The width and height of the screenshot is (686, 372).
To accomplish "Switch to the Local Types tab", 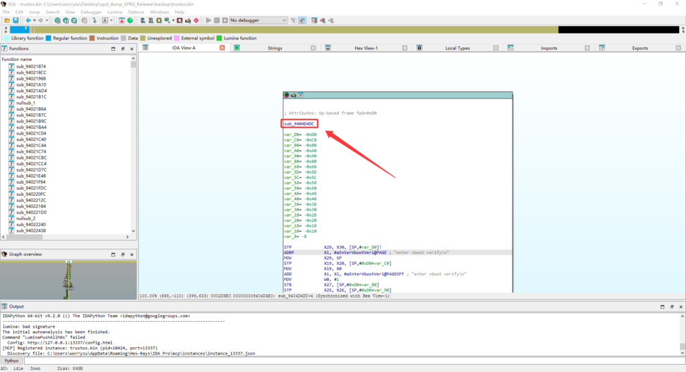I will coord(458,48).
